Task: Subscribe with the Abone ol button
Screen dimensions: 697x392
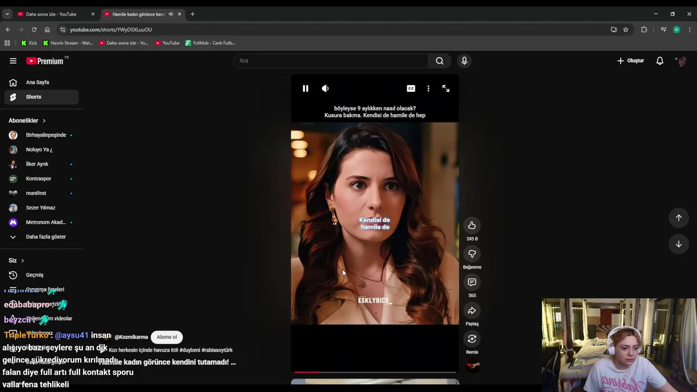Action: pos(167,337)
